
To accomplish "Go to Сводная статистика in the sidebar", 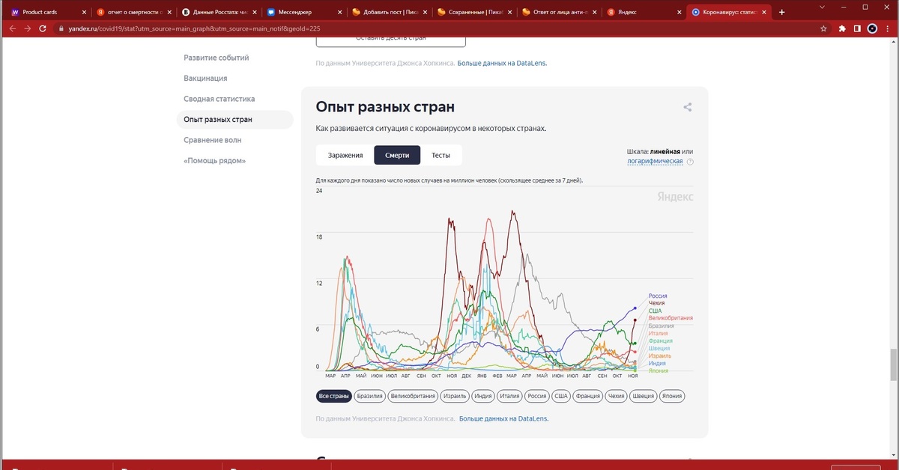I will tap(220, 99).
